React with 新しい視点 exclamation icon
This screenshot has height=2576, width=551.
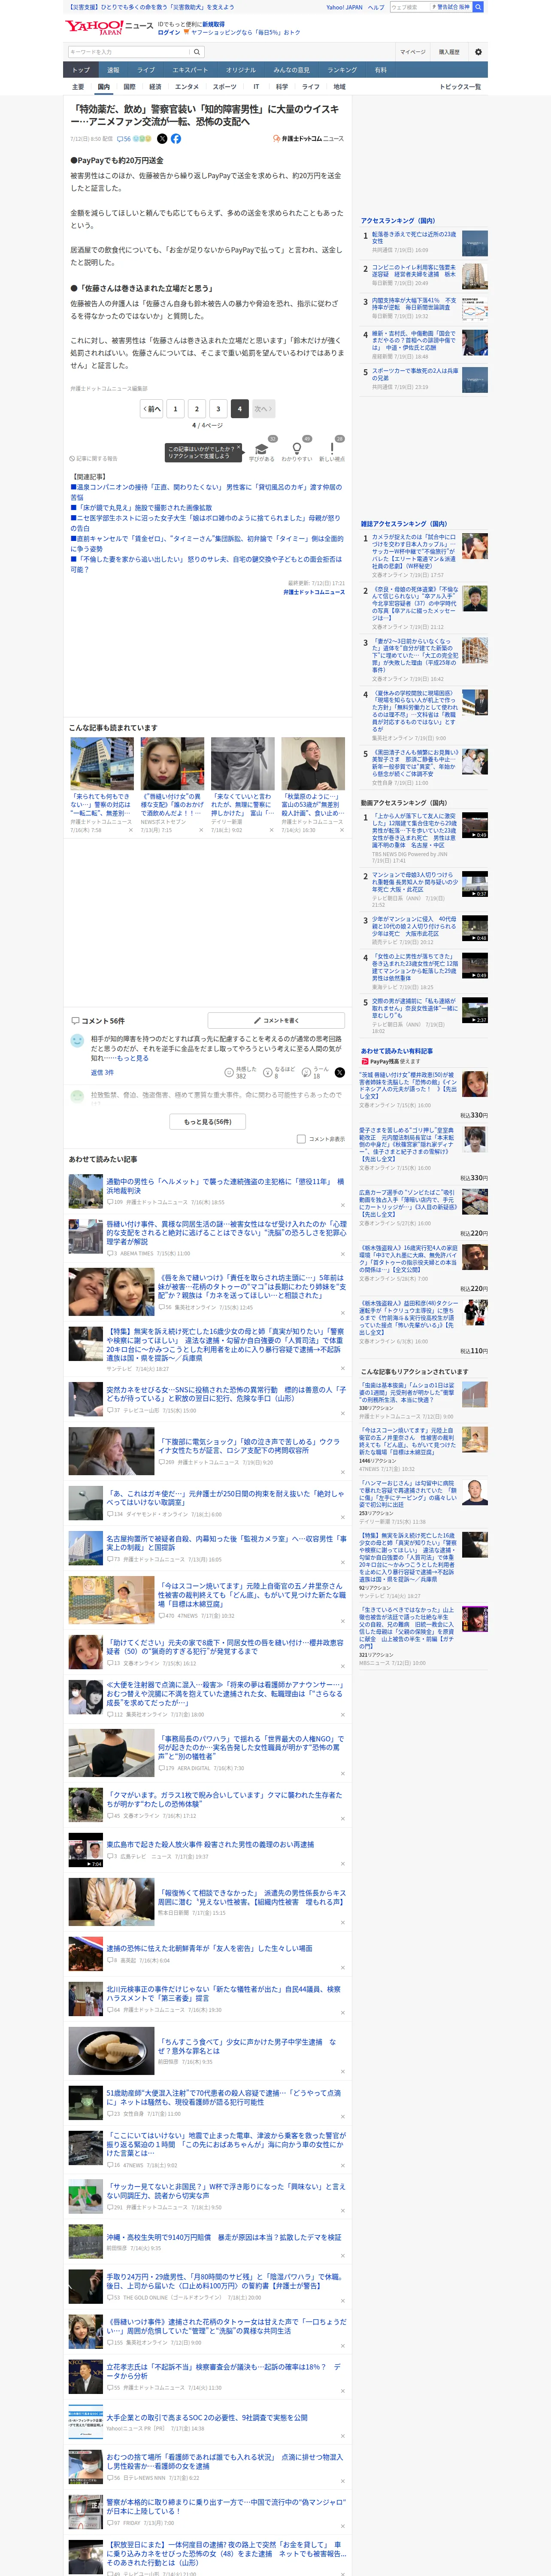[332, 449]
